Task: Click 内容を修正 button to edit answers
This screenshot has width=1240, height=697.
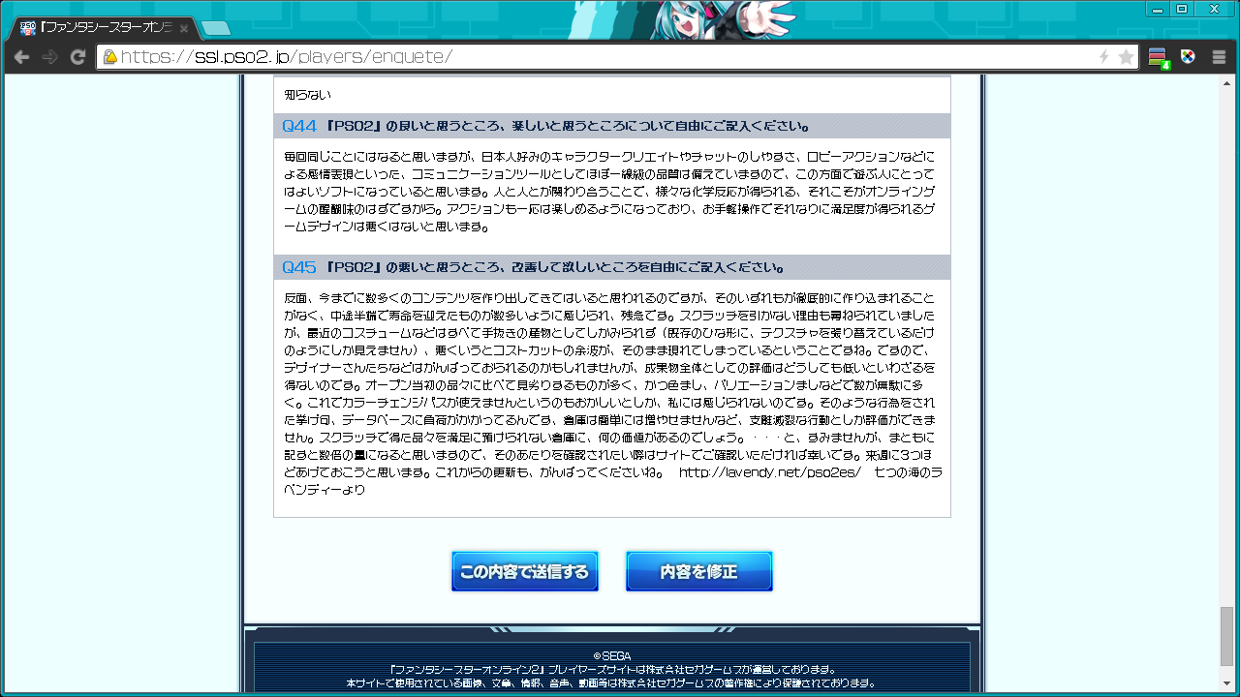Action: click(x=699, y=571)
